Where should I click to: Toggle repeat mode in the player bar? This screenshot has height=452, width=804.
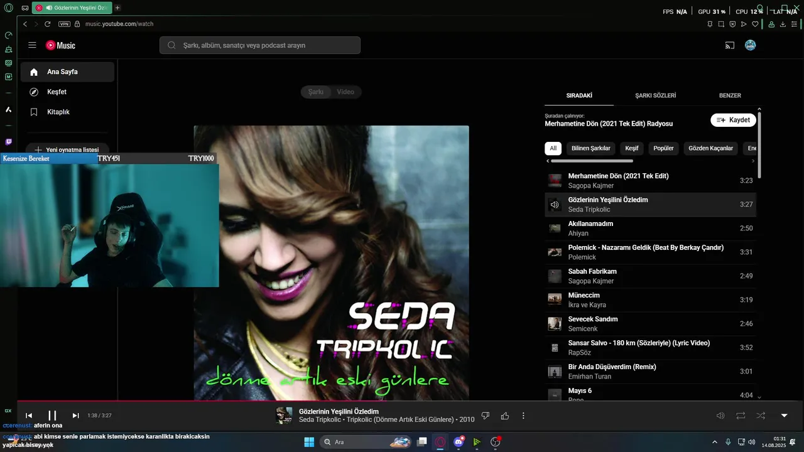[741, 416]
